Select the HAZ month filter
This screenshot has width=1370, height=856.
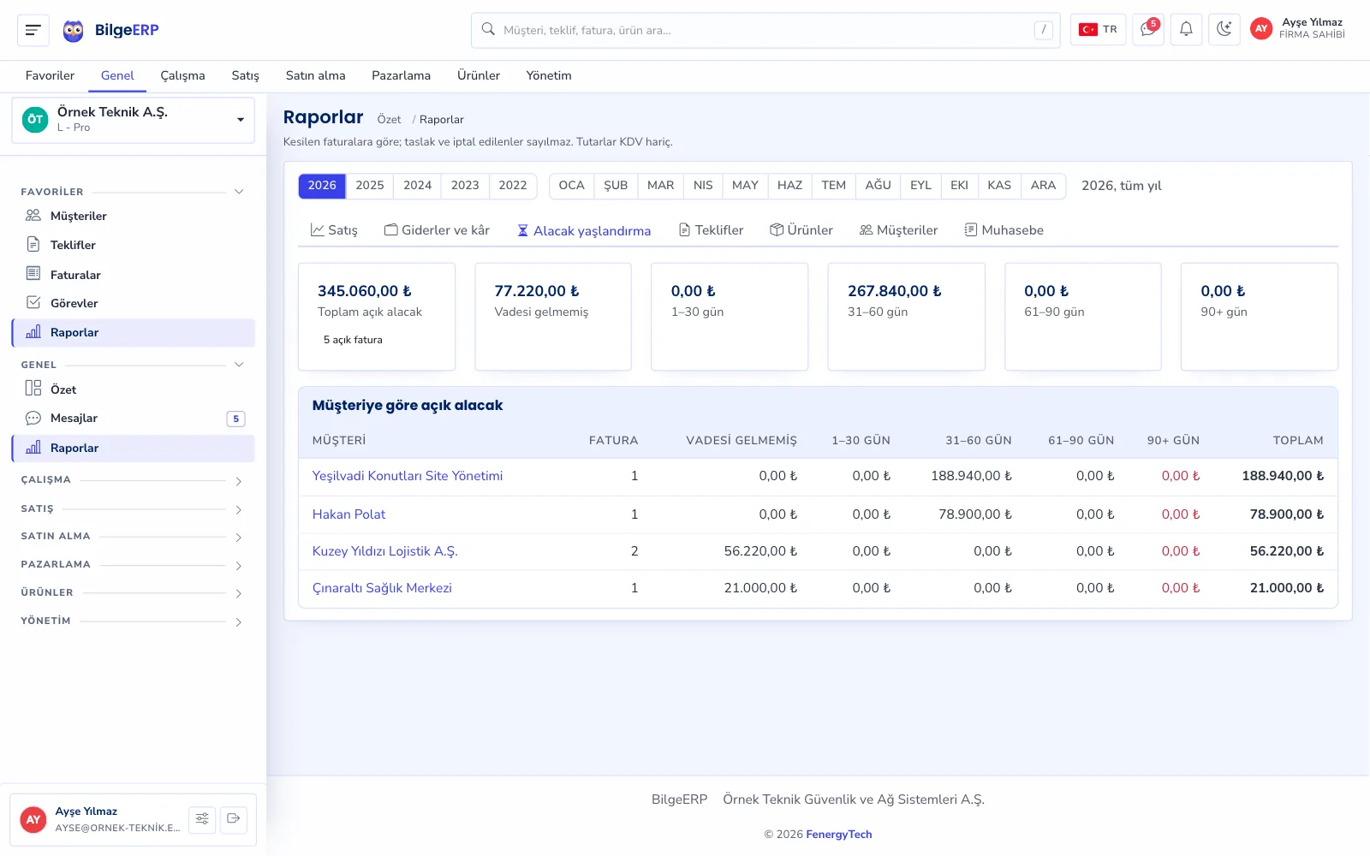(789, 186)
